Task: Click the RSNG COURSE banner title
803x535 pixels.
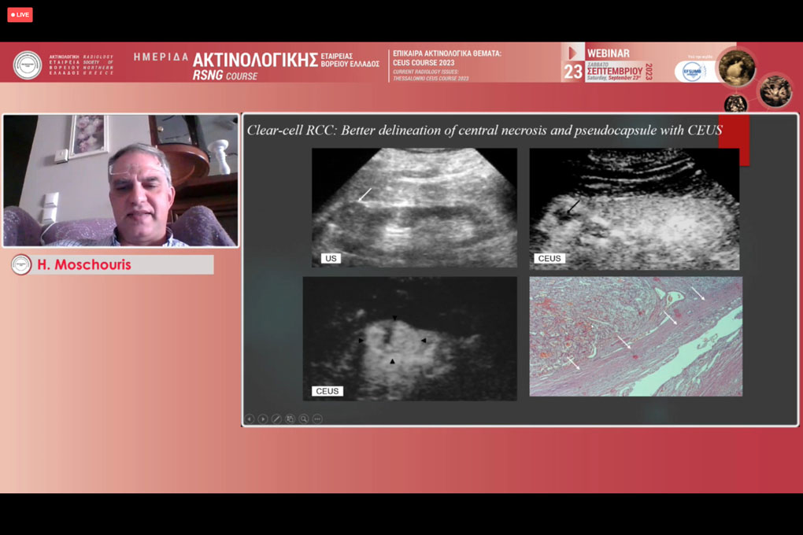Action: click(225, 76)
